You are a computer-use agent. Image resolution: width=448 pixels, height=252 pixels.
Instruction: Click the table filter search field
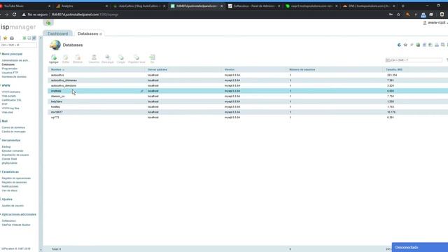coord(414,60)
